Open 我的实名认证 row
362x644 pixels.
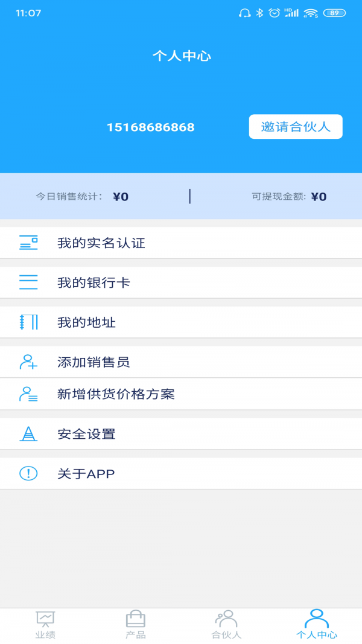coord(181,243)
